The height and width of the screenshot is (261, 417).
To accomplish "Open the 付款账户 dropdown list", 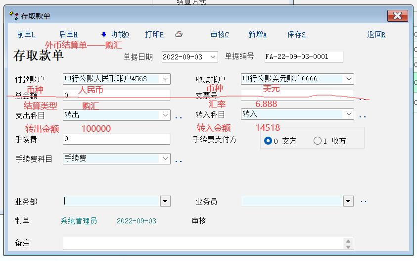I will (x=165, y=79).
